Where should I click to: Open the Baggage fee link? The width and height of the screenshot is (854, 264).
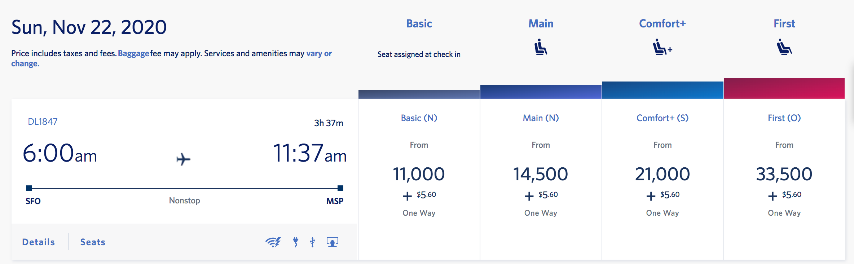[x=133, y=54]
